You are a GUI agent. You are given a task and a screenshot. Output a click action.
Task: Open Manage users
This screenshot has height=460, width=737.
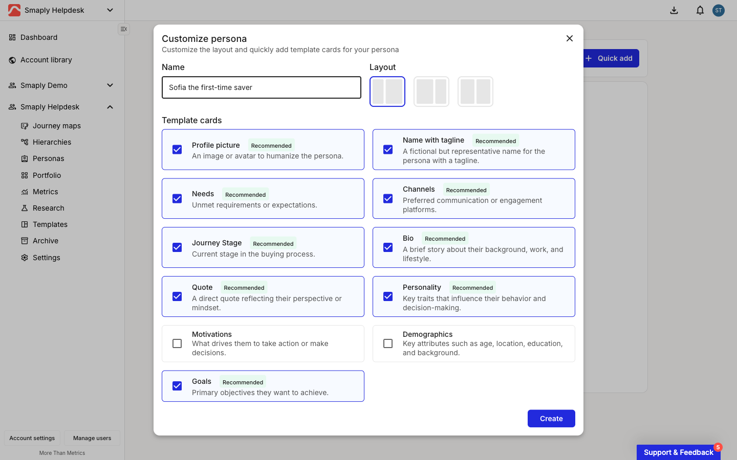click(x=92, y=438)
